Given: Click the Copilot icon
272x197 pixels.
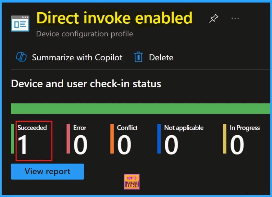Looking at the screenshot, I should pos(21,57).
